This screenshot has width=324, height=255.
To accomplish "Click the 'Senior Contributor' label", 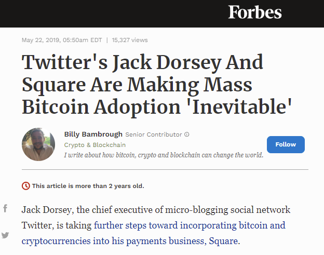I will pos(154,135).
